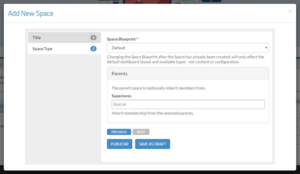The height and width of the screenshot is (174, 300).
Task: Click the Add New Space heading
Action: click(31, 13)
